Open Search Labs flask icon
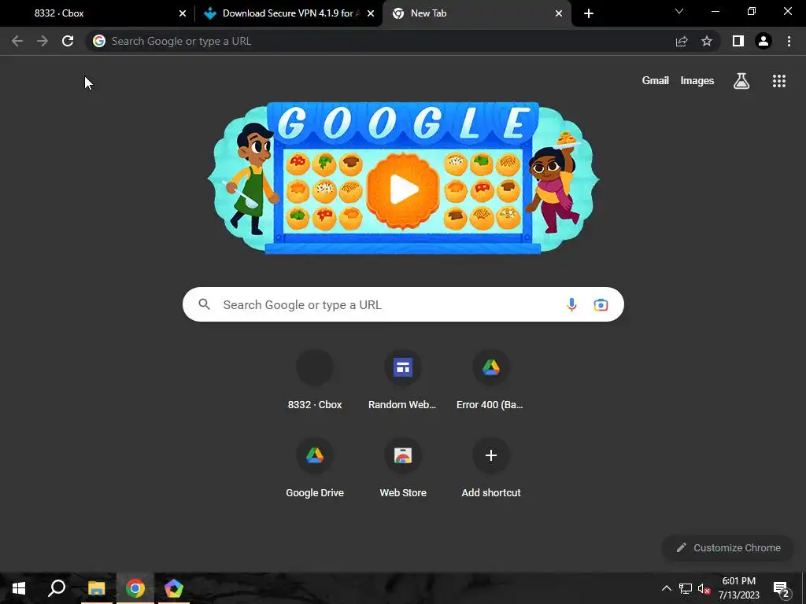 741,81
